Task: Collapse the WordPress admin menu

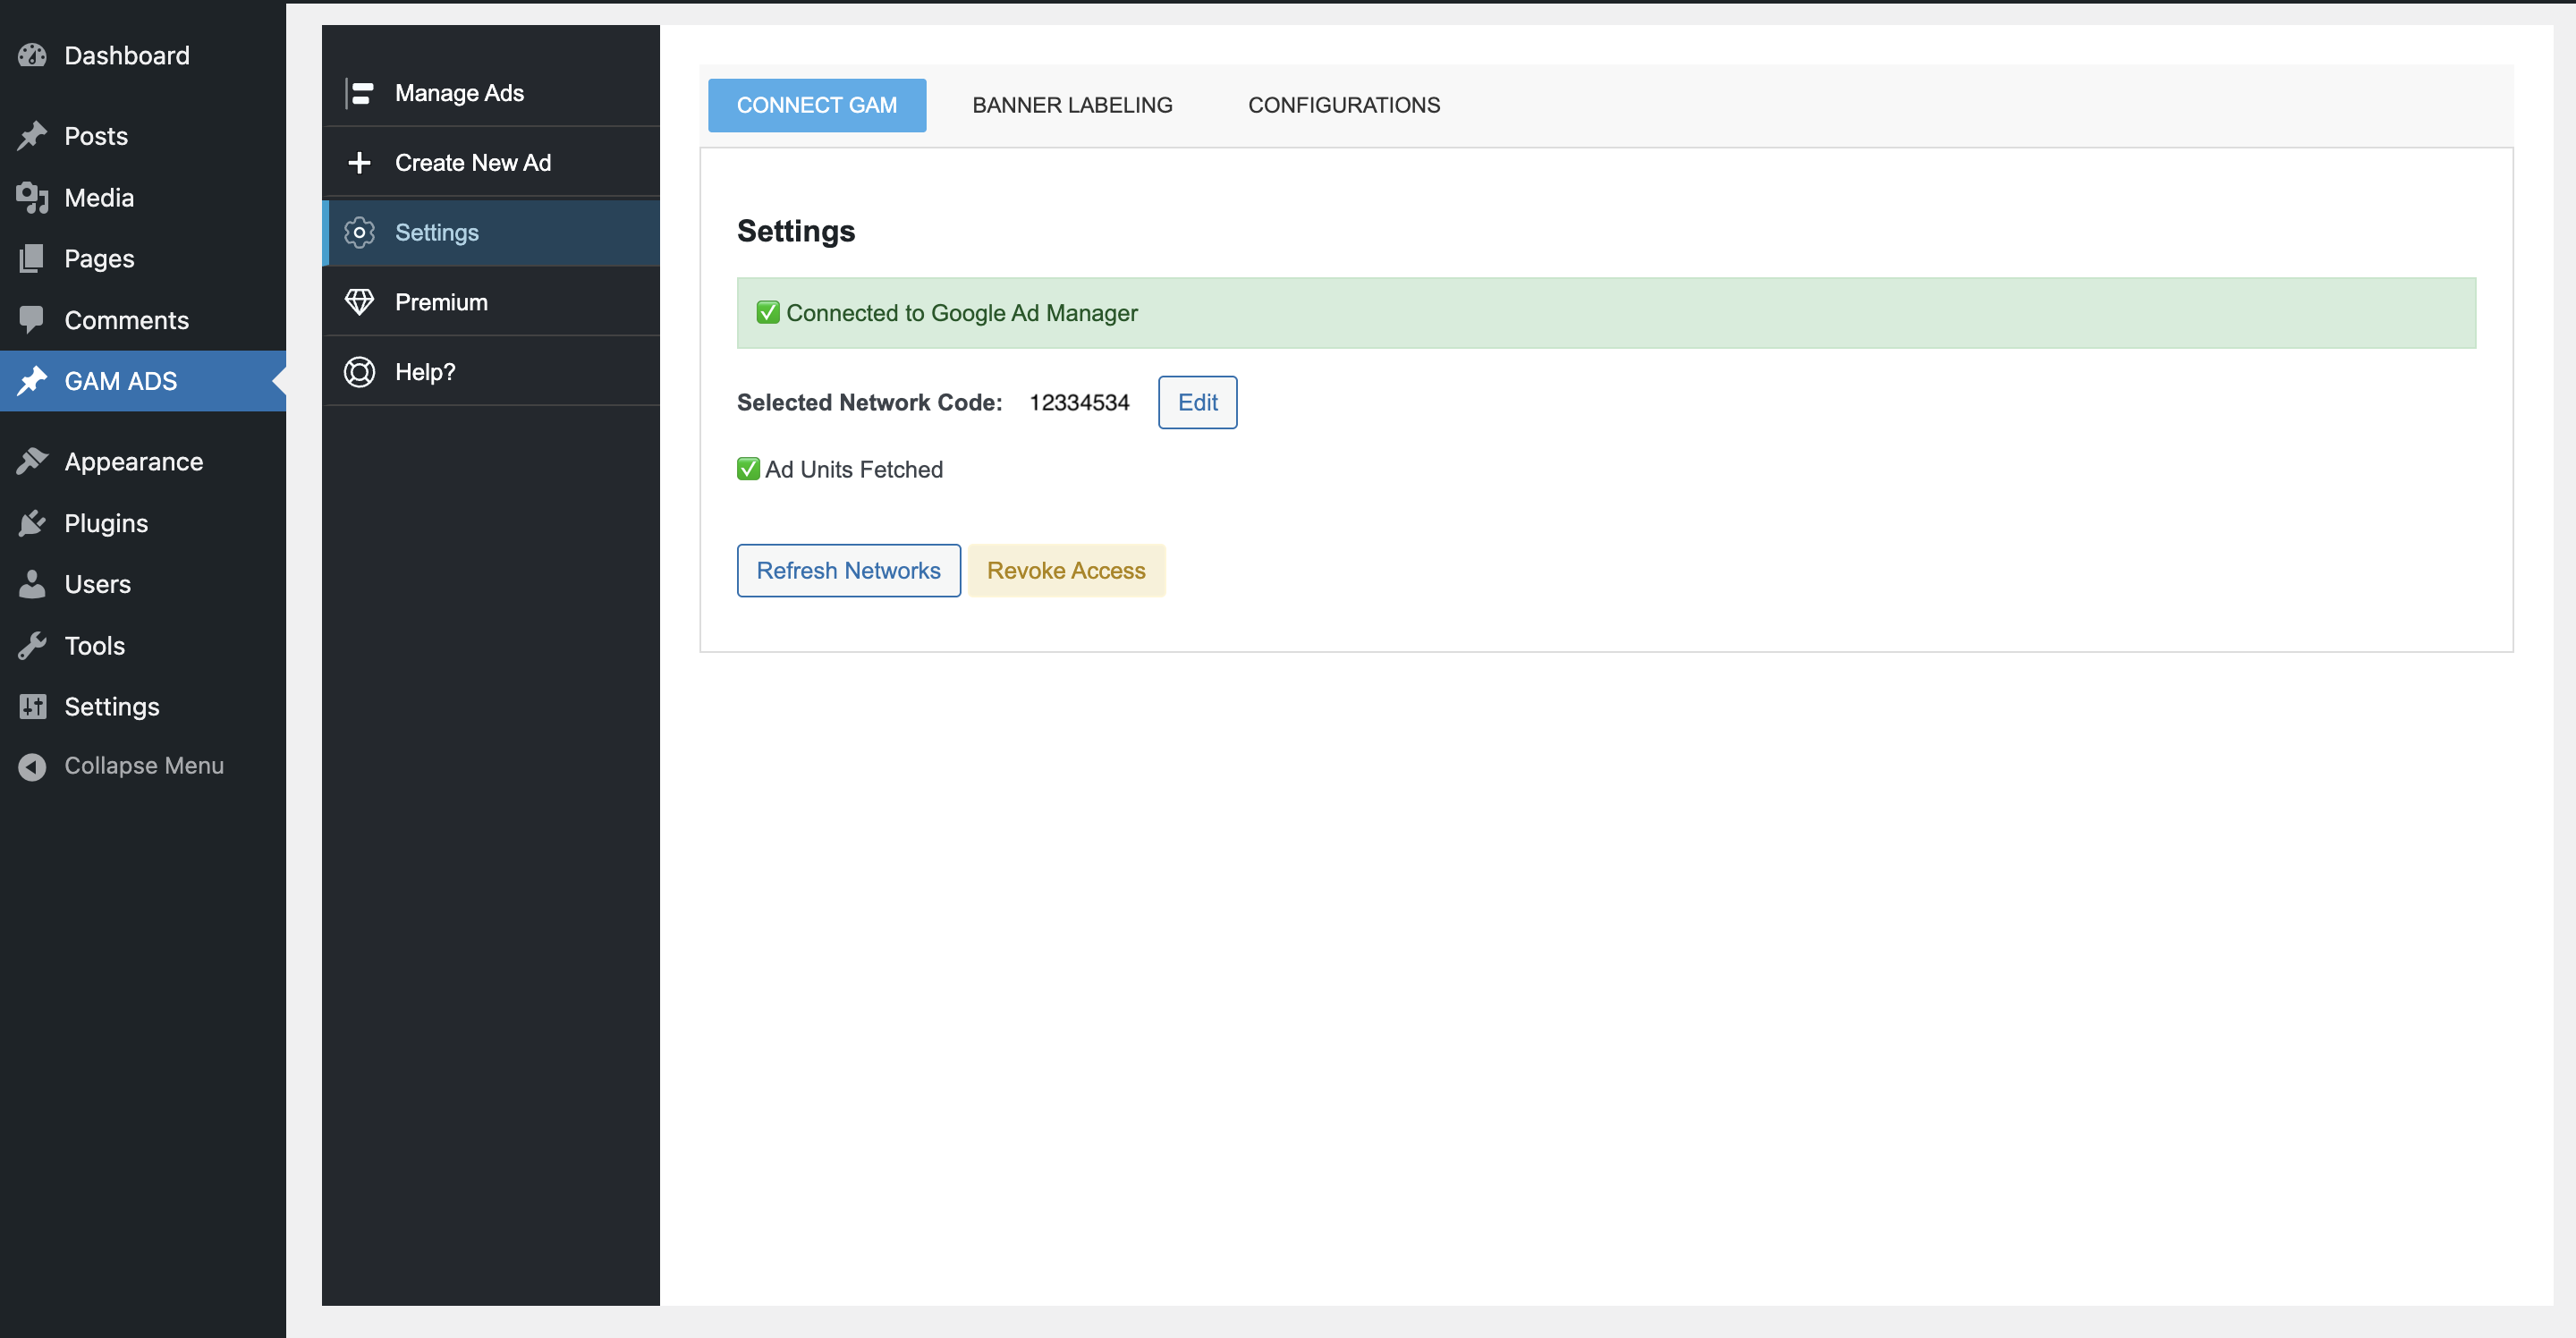Action: click(x=31, y=766)
